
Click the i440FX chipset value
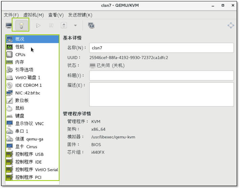(98, 152)
